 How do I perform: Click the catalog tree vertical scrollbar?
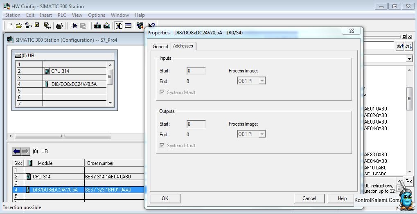click(410, 121)
